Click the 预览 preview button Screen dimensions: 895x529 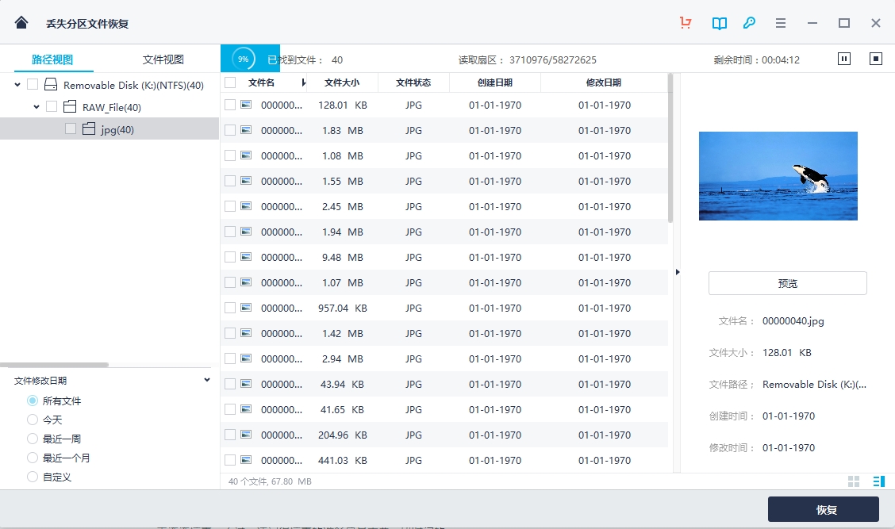[787, 283]
